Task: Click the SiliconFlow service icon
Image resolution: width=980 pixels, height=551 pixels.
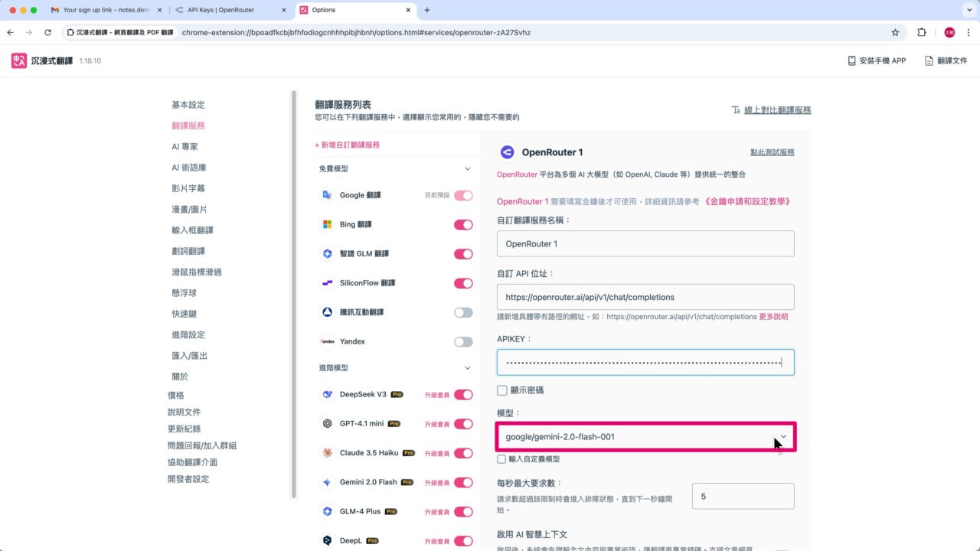Action: click(327, 283)
